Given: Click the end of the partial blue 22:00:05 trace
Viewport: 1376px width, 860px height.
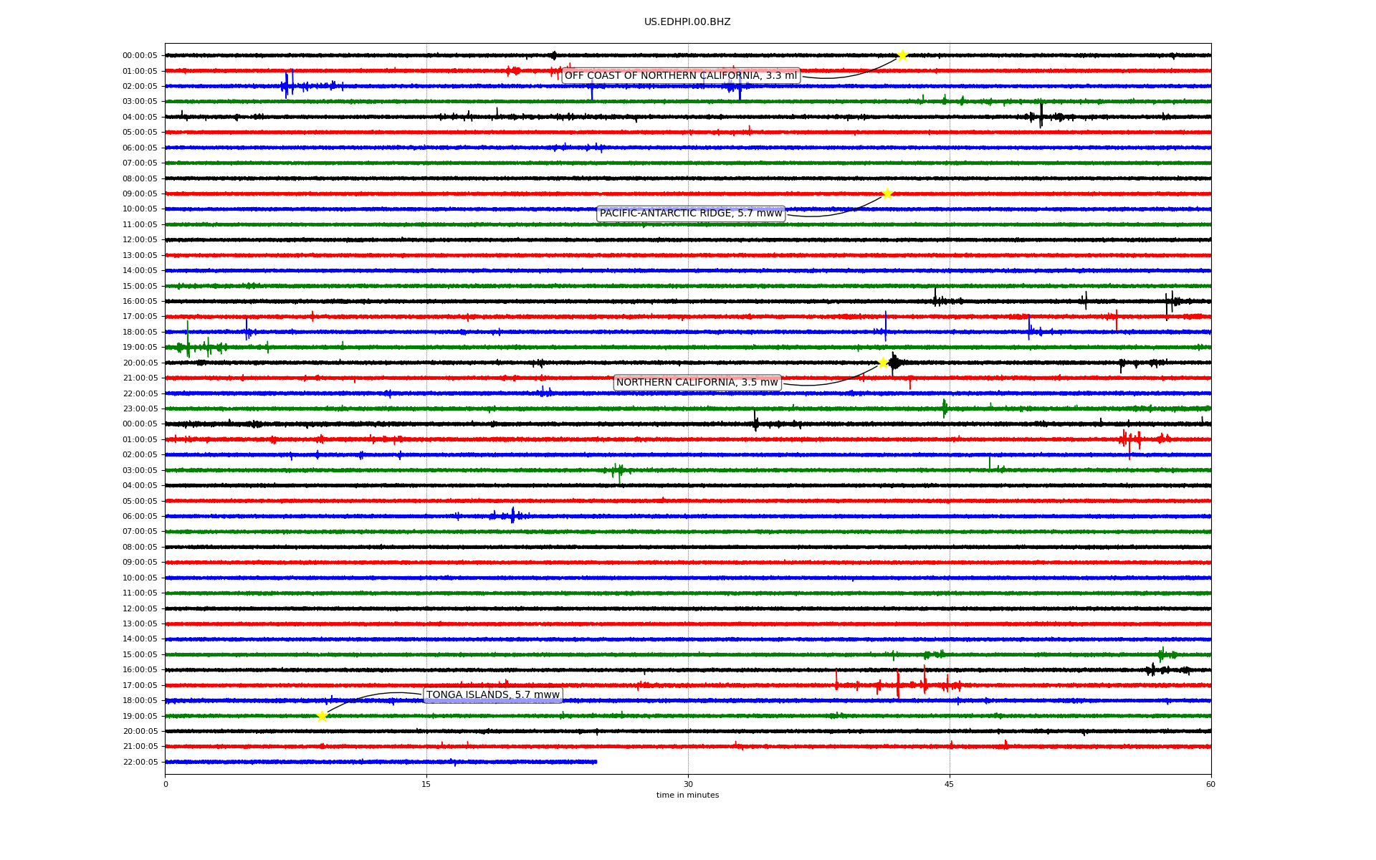Looking at the screenshot, I should coord(596,762).
